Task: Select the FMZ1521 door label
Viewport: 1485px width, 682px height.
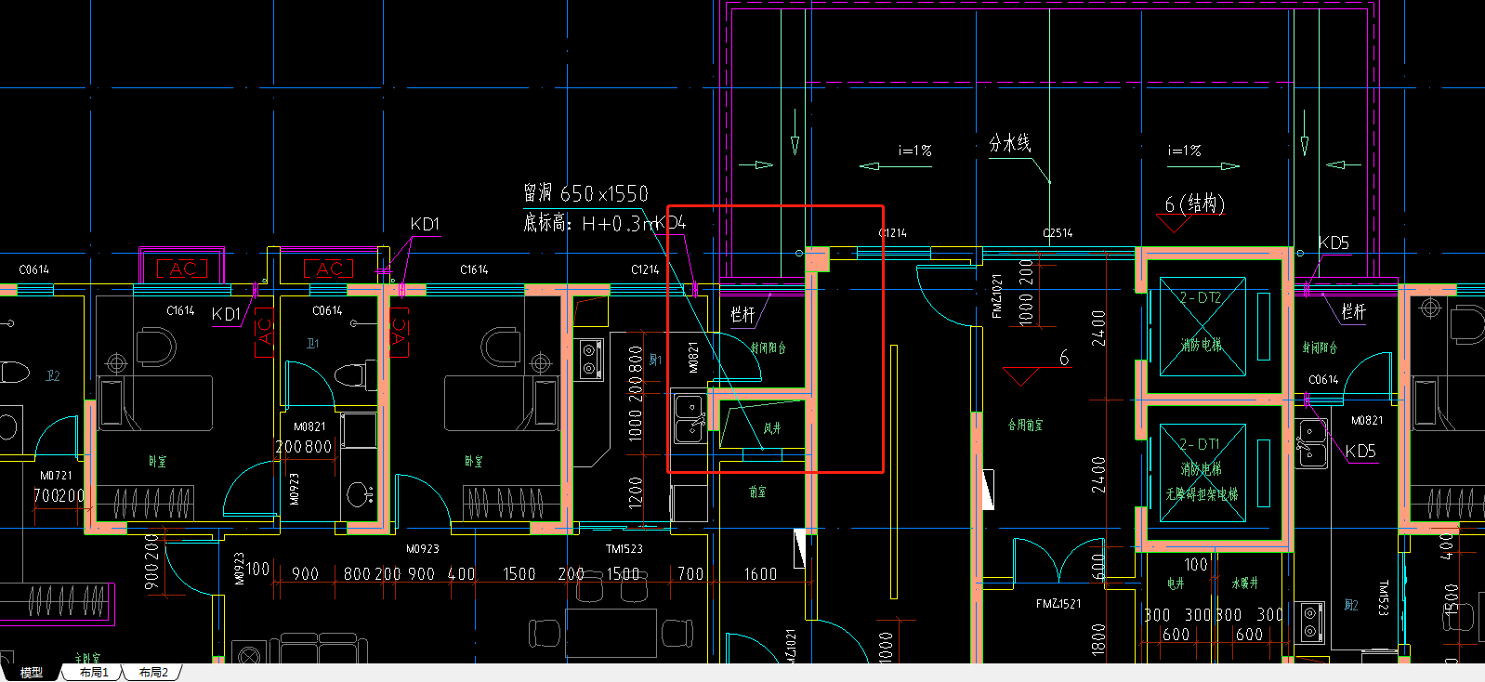Action: tap(1058, 604)
